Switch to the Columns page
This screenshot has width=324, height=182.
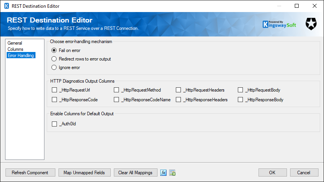point(15,49)
